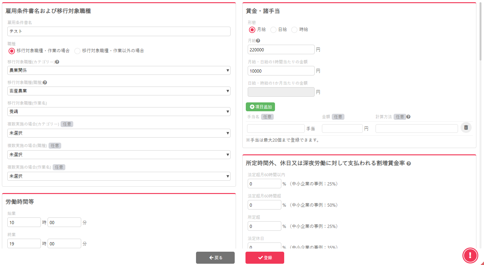Click the 登録 register button
Screen dimensions: 484x265
[x=265, y=258]
